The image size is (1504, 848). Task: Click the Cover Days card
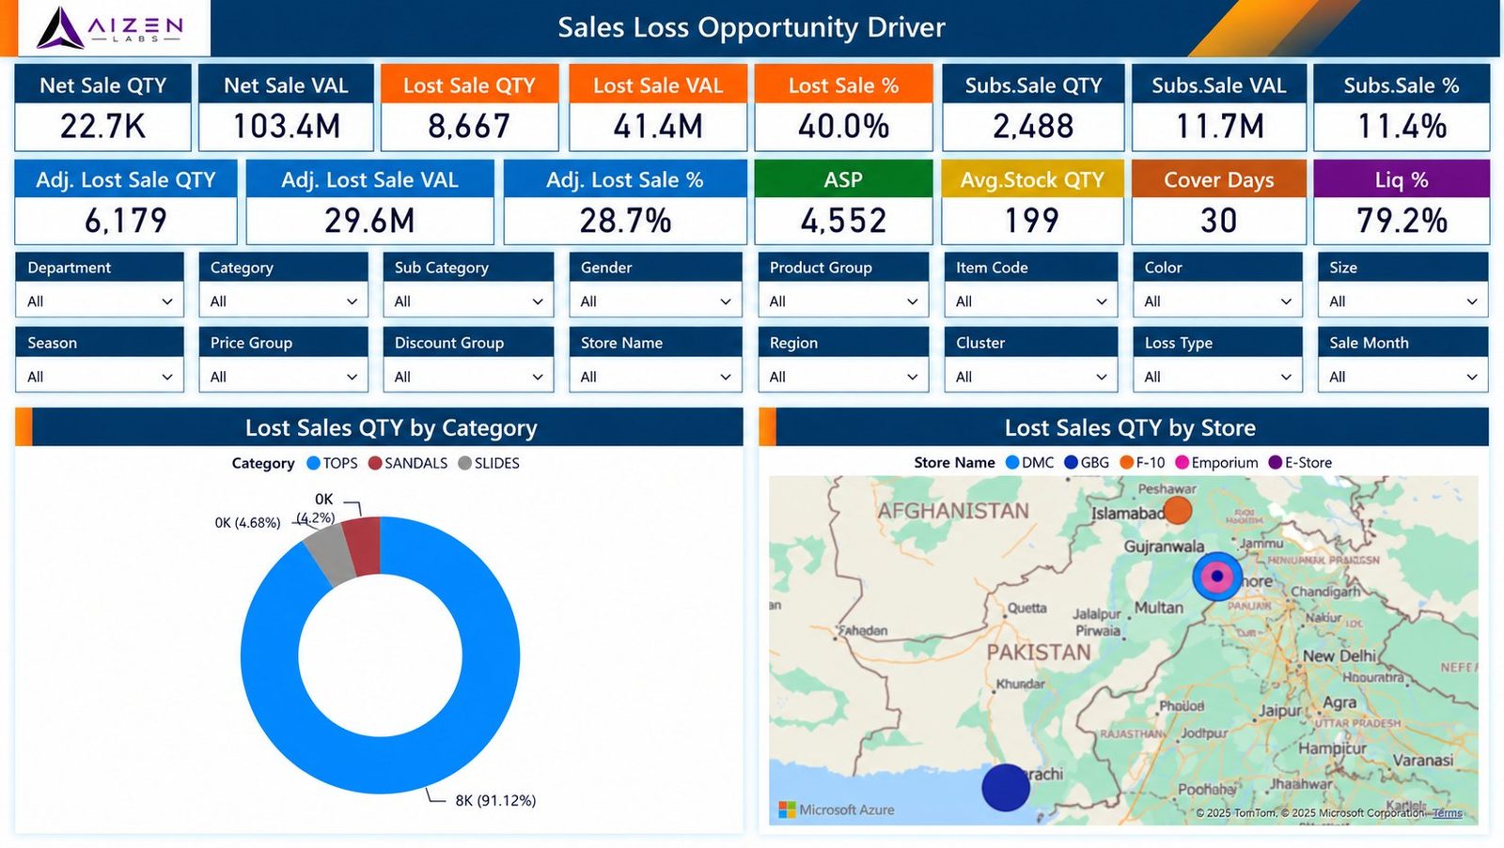pos(1218,202)
